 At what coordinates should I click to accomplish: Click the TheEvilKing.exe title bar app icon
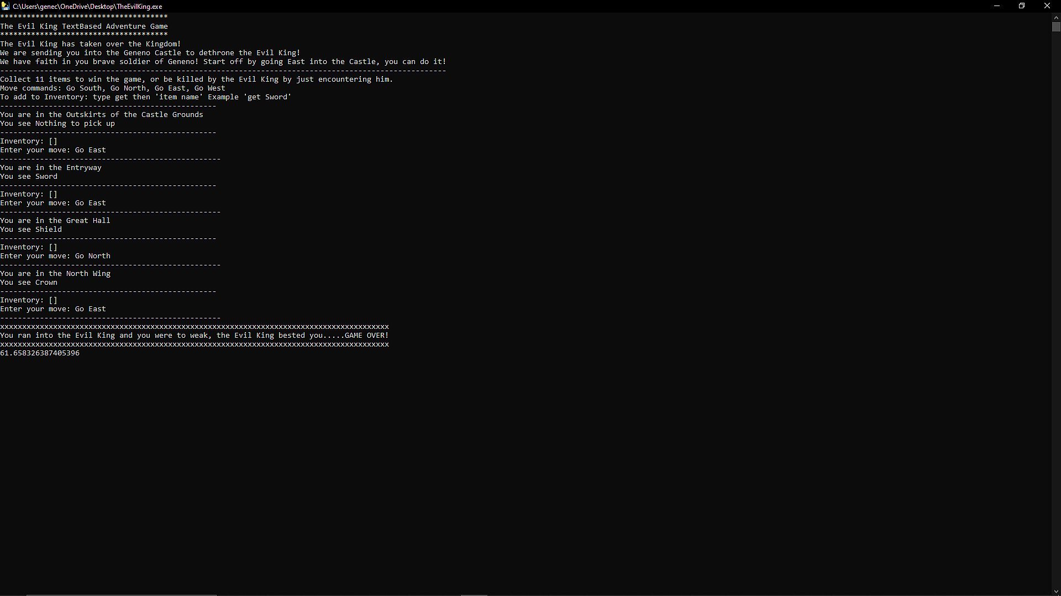[x=6, y=6]
